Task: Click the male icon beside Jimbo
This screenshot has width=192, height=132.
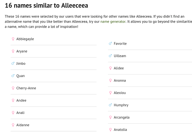Action: pos(13,63)
